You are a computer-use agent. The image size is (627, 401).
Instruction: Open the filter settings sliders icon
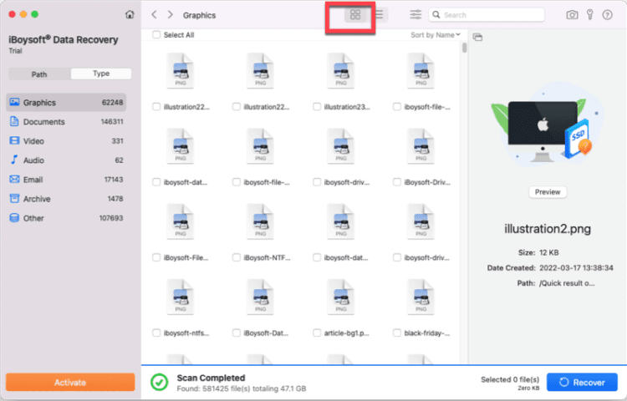point(415,15)
